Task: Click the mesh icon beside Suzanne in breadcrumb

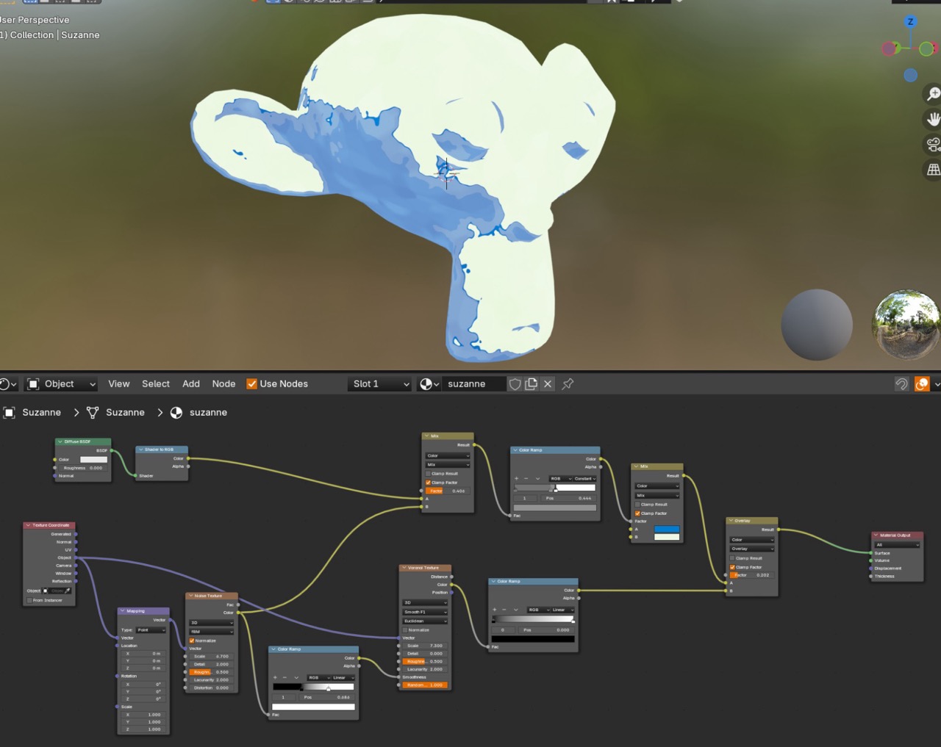Action: [93, 413]
